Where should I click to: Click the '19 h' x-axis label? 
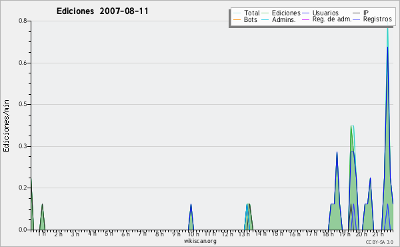pos(345,234)
